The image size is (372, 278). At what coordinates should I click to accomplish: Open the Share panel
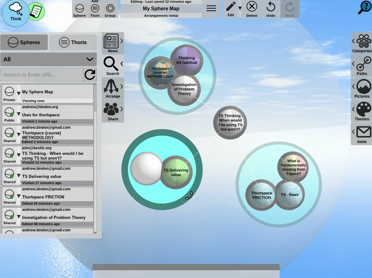click(x=113, y=111)
